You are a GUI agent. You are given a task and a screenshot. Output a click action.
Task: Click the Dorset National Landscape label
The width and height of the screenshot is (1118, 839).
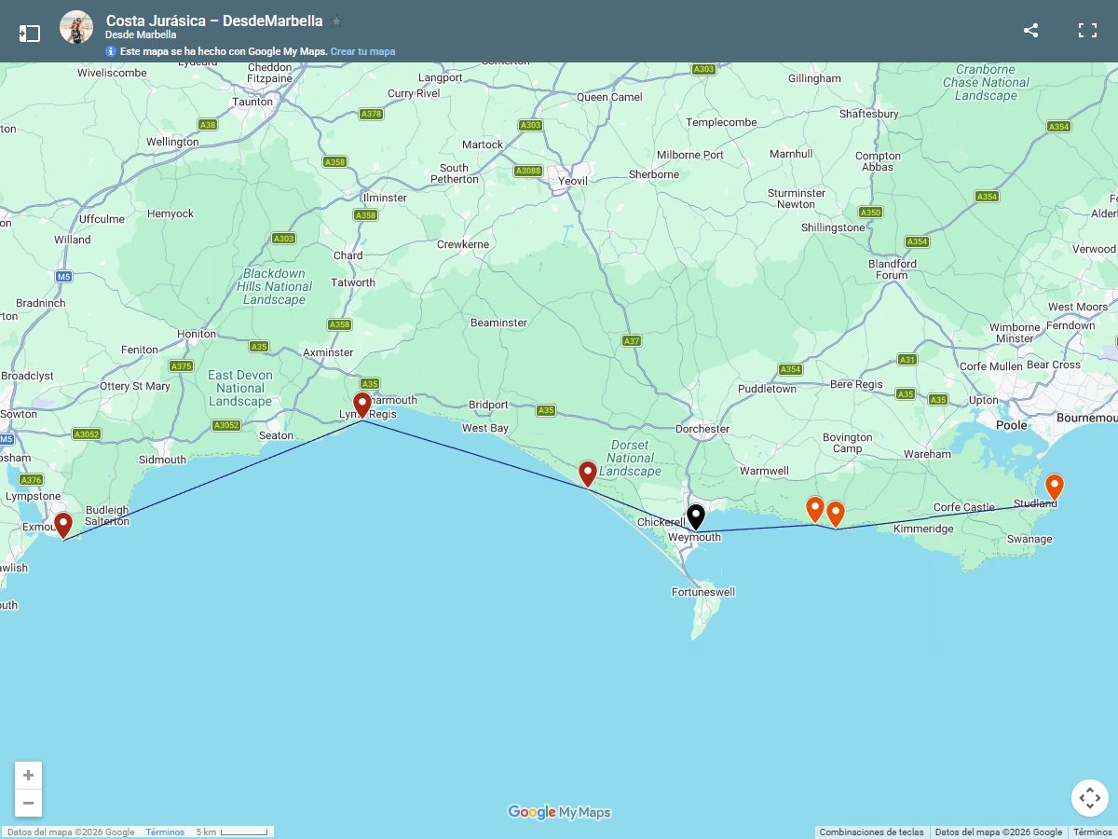coord(630,458)
